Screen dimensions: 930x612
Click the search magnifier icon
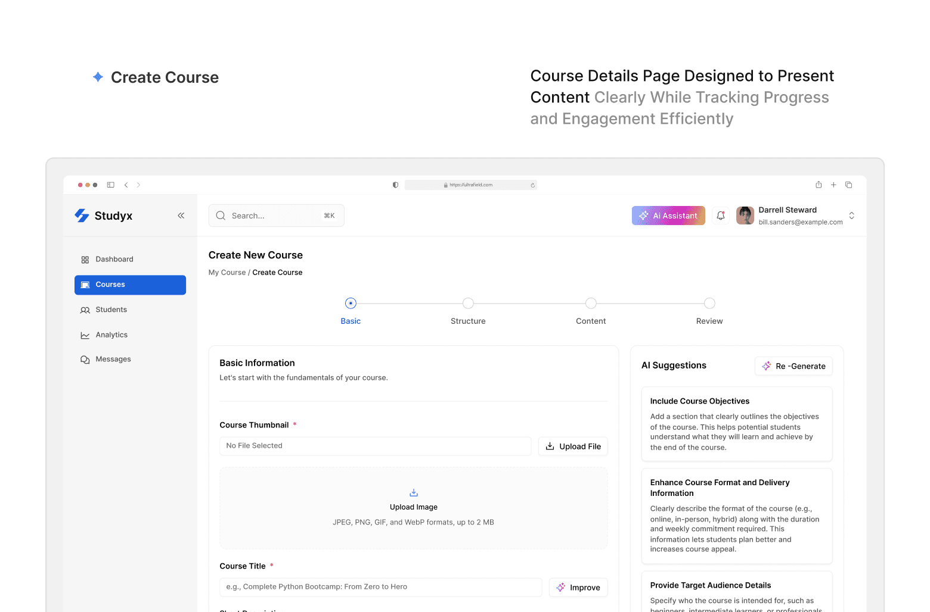click(x=221, y=216)
